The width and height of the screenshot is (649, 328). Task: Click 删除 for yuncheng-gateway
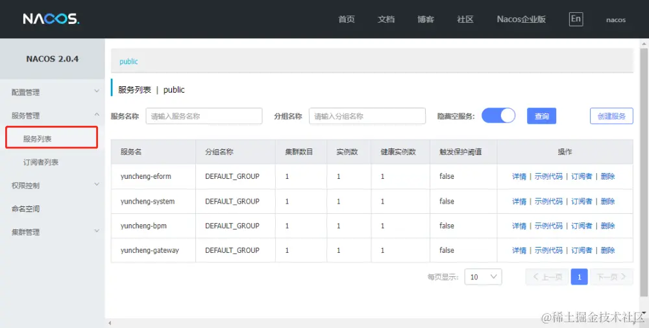607,250
